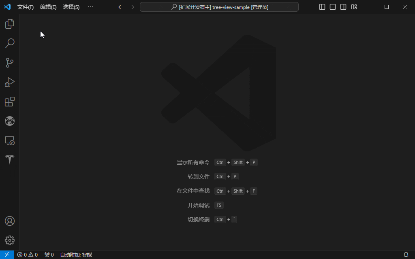Open the Manage gear settings icon
The width and height of the screenshot is (415, 259).
pyautogui.click(x=9, y=240)
